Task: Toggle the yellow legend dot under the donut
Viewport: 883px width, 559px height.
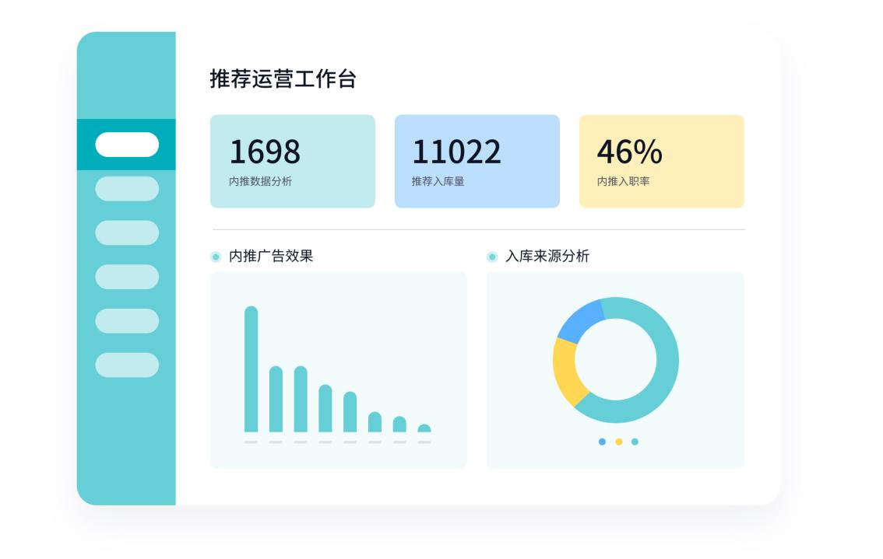Action: point(619,442)
